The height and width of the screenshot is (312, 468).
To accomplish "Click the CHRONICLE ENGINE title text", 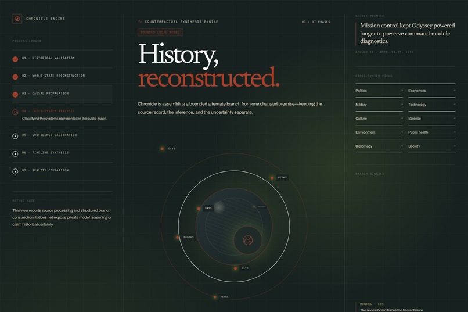I will click(45, 19).
